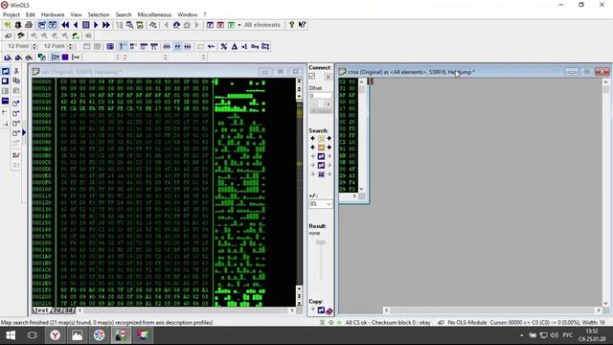Click the left hexdump window vertical scrollbar
Viewport: 613px width, 345px height.
pos(299,192)
